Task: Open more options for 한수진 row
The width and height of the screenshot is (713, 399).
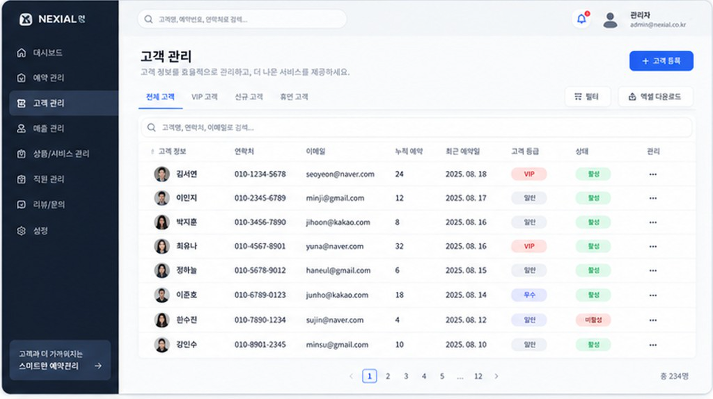Action: pos(653,320)
